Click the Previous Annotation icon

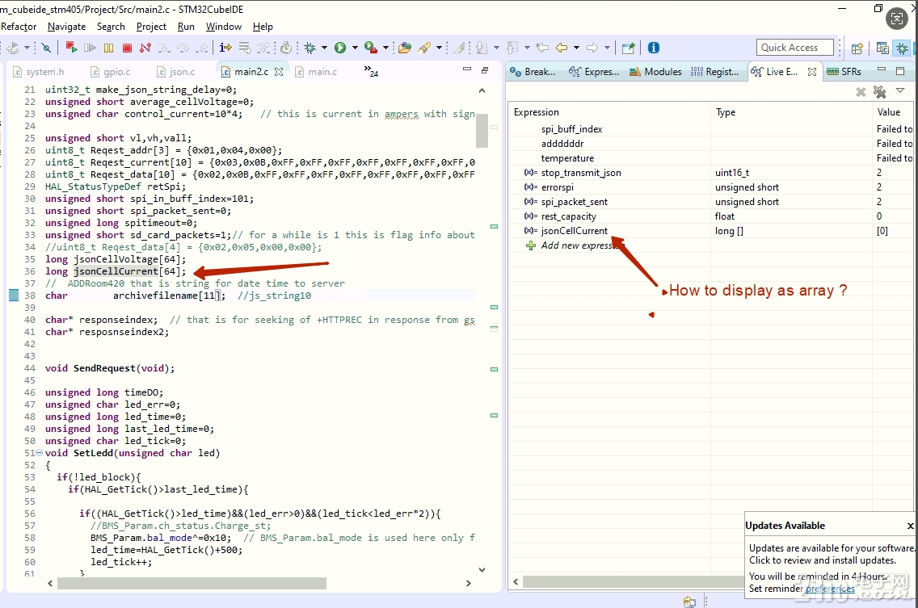click(512, 48)
